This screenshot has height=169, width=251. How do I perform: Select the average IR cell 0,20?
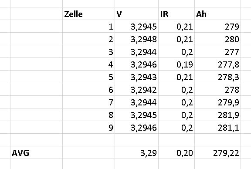point(176,152)
